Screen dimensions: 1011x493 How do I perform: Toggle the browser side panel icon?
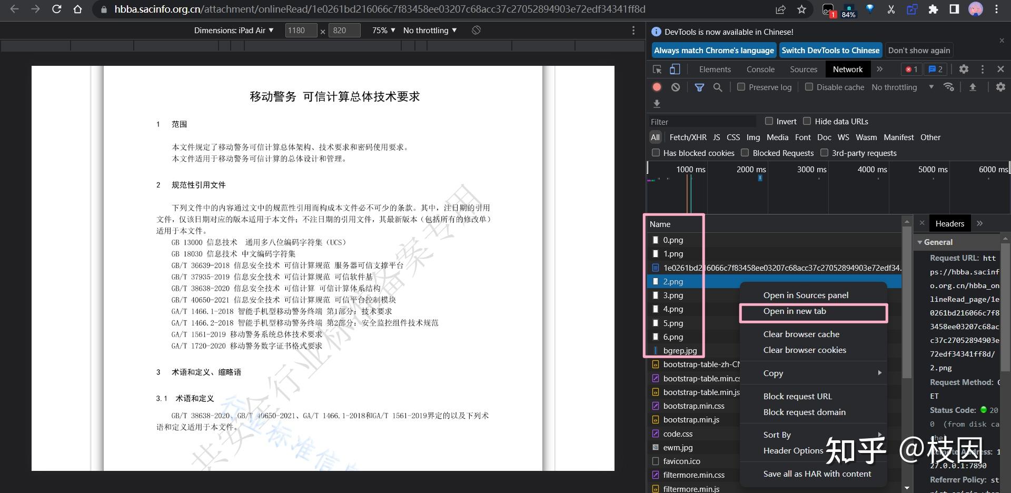click(954, 9)
